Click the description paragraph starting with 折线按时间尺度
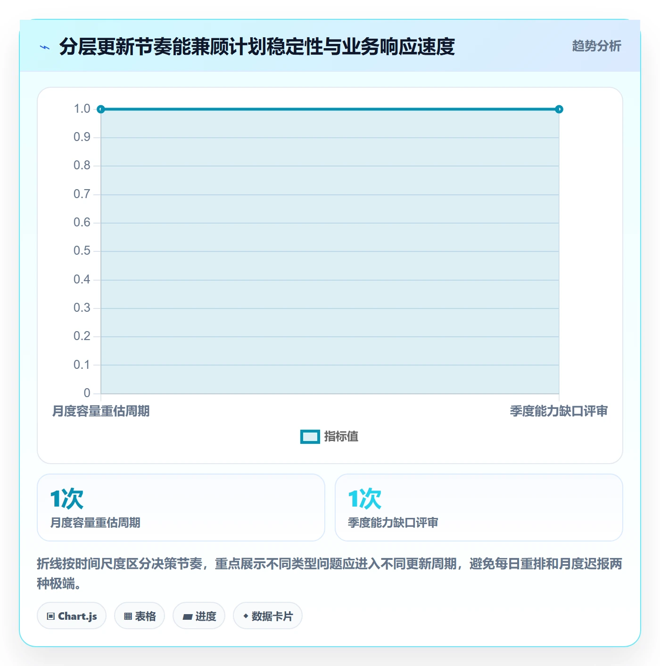 tap(330, 574)
